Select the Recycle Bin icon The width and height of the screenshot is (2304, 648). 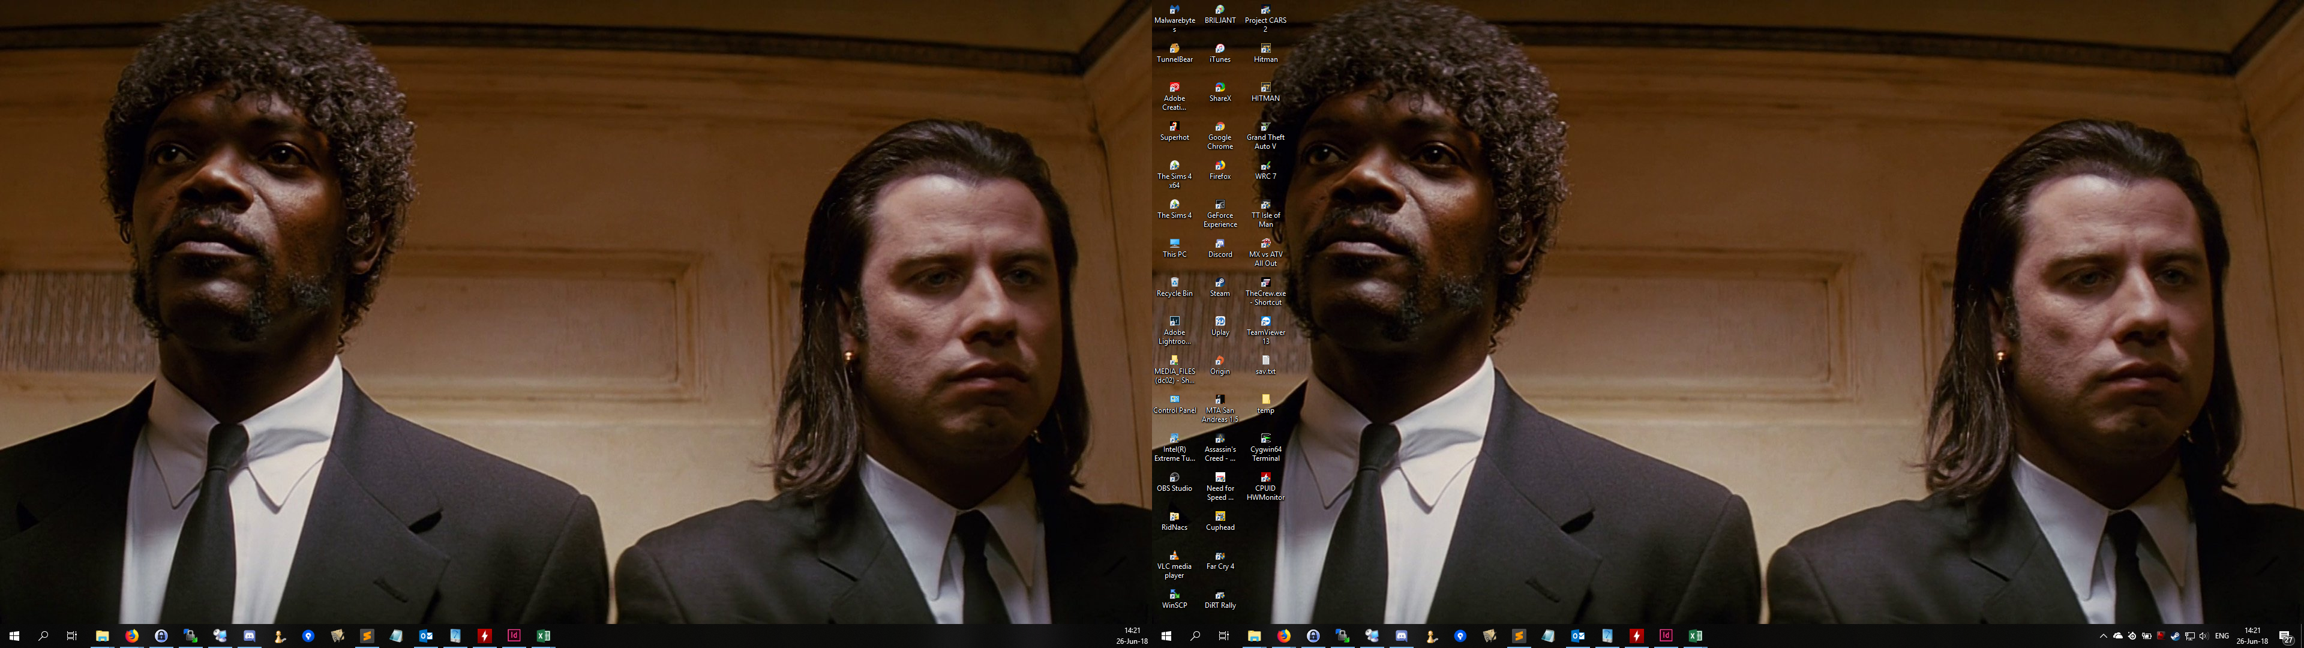click(1174, 286)
